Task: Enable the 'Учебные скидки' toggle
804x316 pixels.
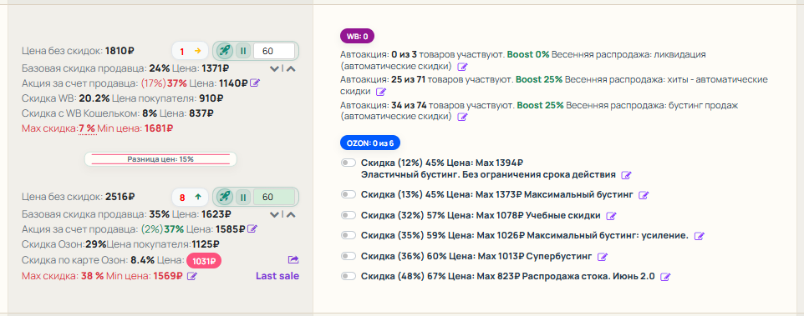Action: (x=349, y=215)
